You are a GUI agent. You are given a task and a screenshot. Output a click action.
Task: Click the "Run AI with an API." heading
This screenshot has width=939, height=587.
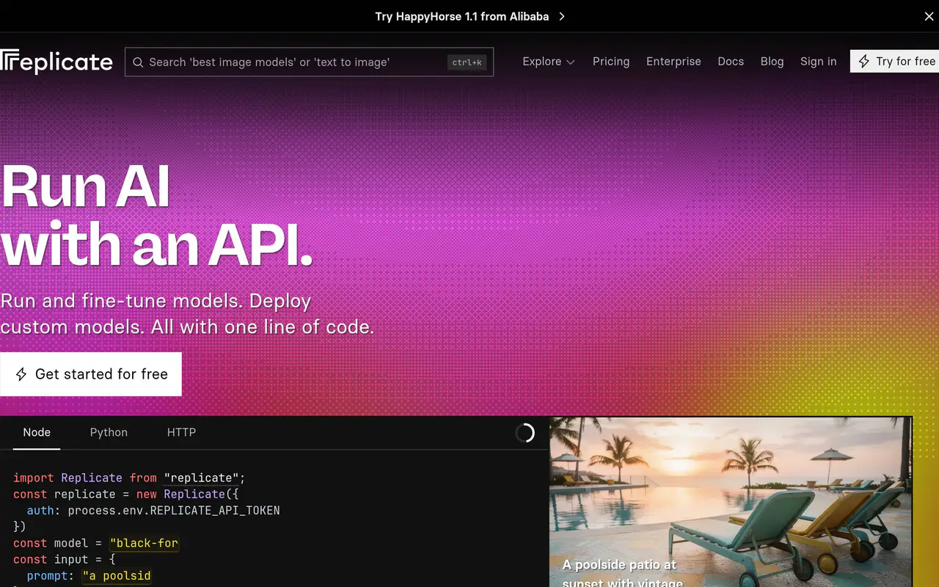(x=157, y=215)
